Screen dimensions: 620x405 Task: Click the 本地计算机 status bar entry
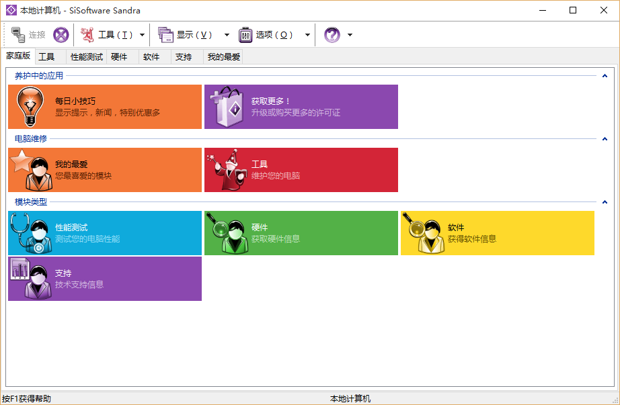(350, 399)
